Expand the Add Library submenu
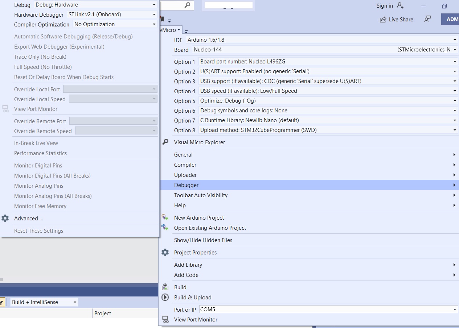 coord(308,265)
